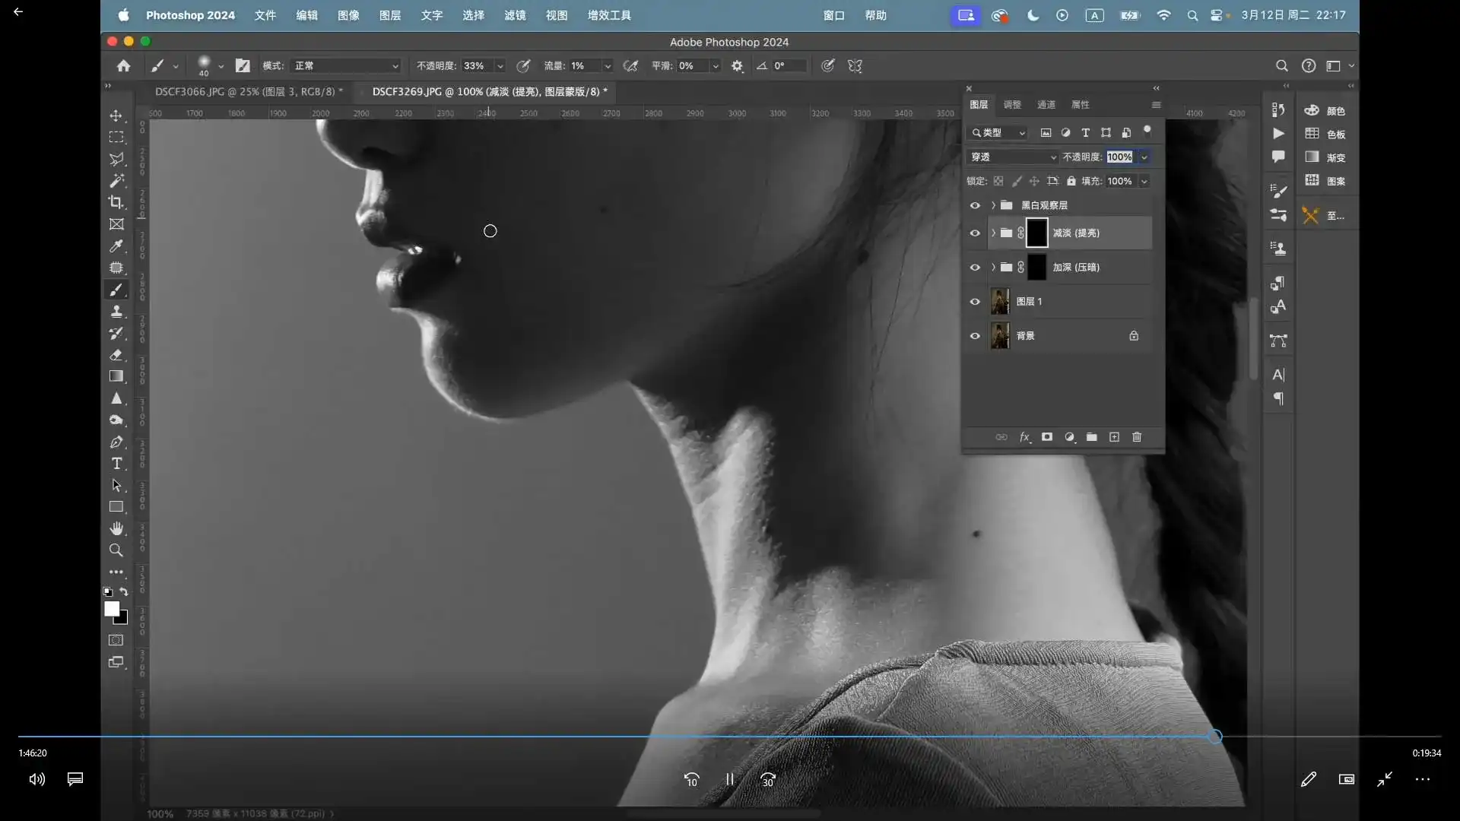Select the Clone Stamp tool
The height and width of the screenshot is (821, 1460).
point(116,312)
